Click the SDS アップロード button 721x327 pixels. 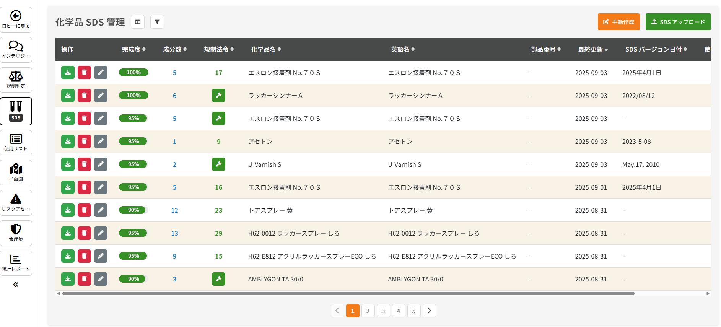[x=678, y=22]
